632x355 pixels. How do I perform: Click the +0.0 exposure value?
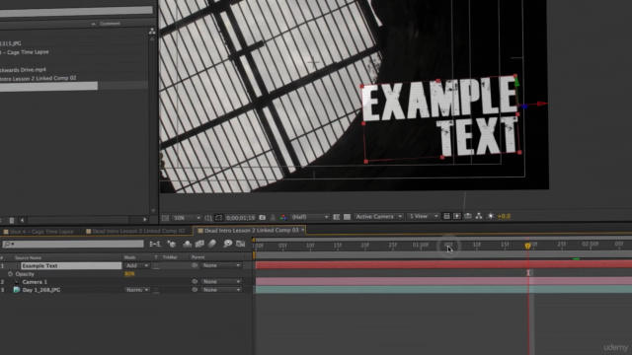[505, 216]
